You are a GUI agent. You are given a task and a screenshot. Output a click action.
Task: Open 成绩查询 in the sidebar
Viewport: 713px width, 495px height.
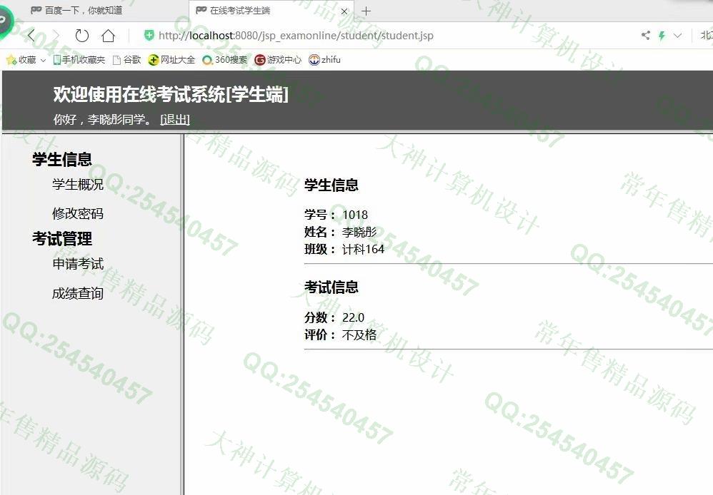pyautogui.click(x=78, y=293)
